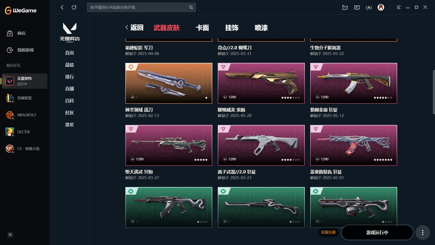
Task: Open the download manager icon
Action: pos(369,7)
